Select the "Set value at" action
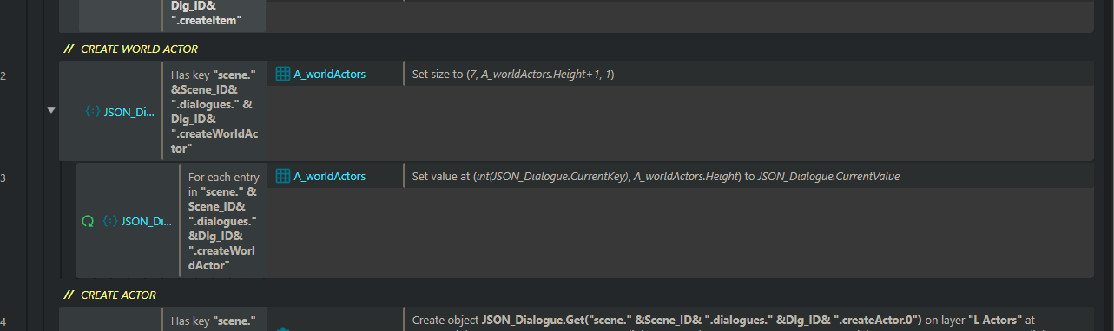1114x331 pixels. click(x=656, y=177)
